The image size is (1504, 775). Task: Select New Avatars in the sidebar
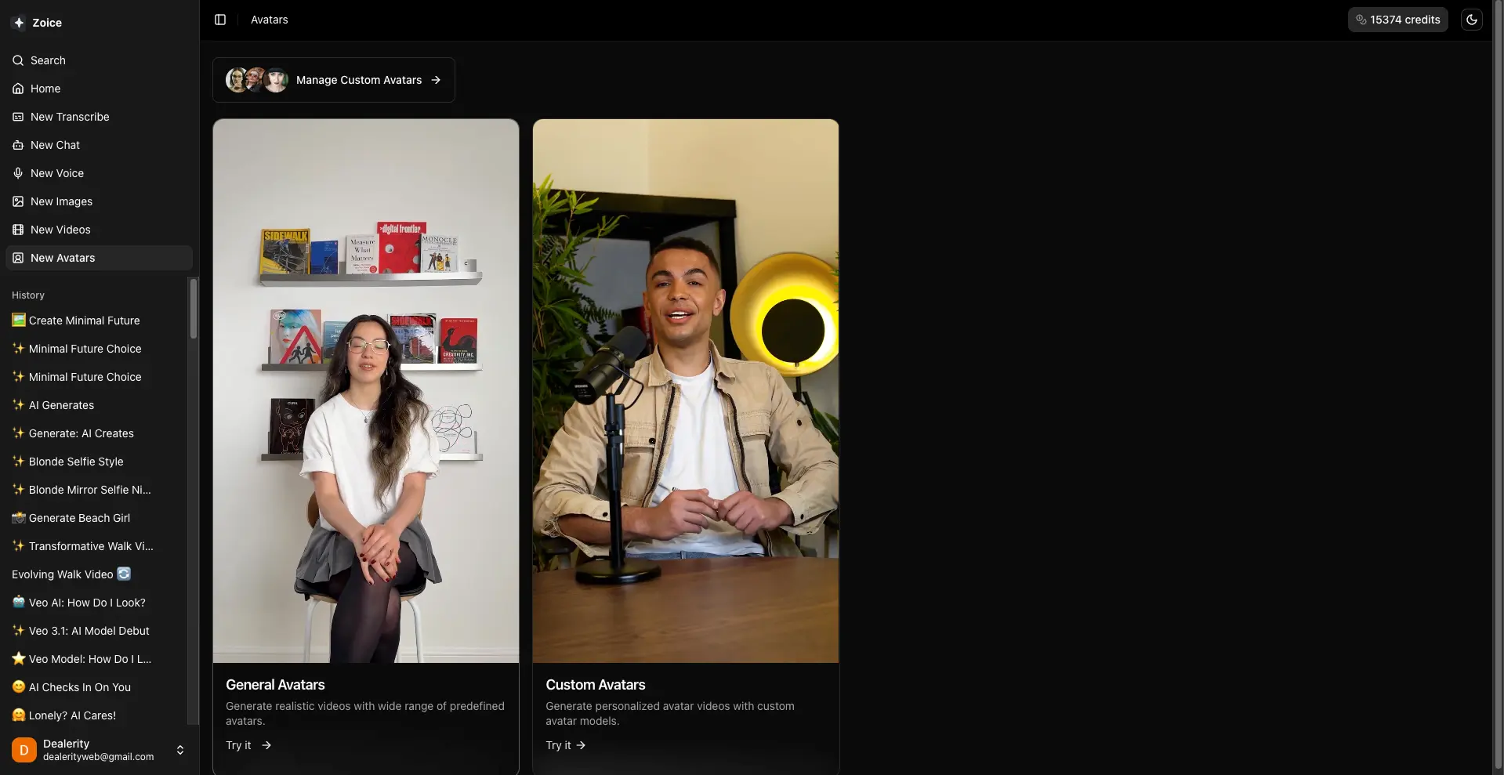99,258
